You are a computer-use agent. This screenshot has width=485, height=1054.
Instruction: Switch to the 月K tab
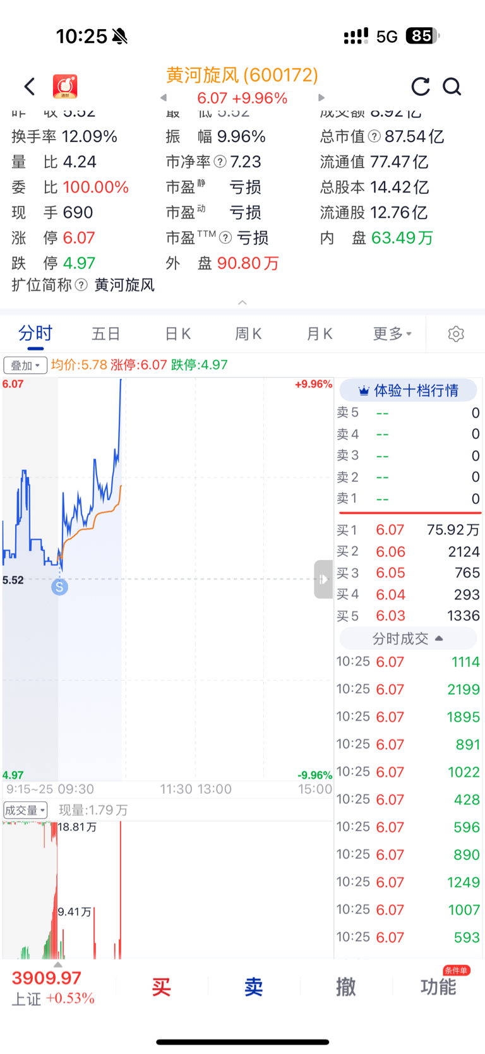pos(320,333)
